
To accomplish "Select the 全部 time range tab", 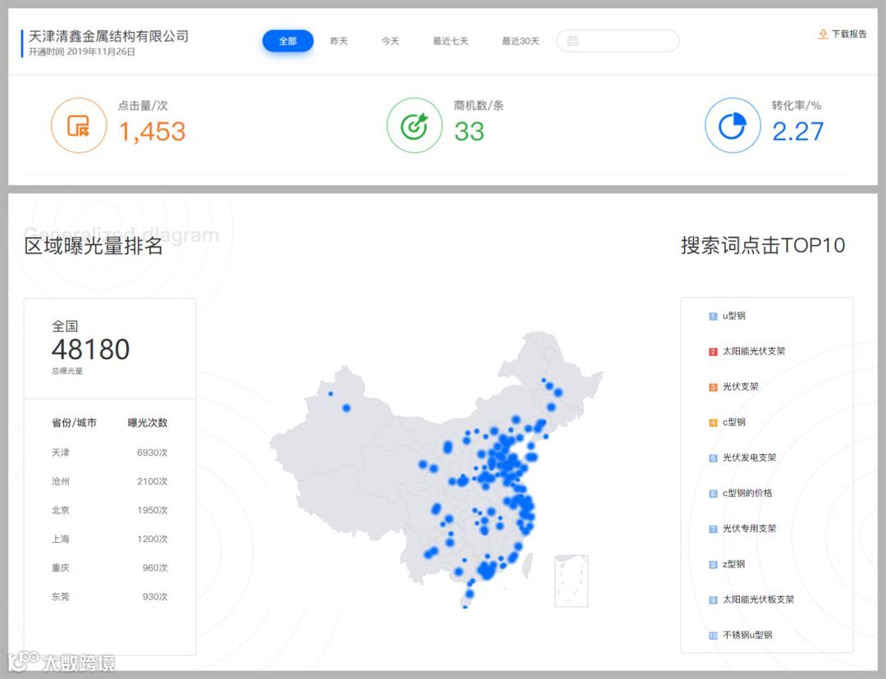I will [288, 41].
